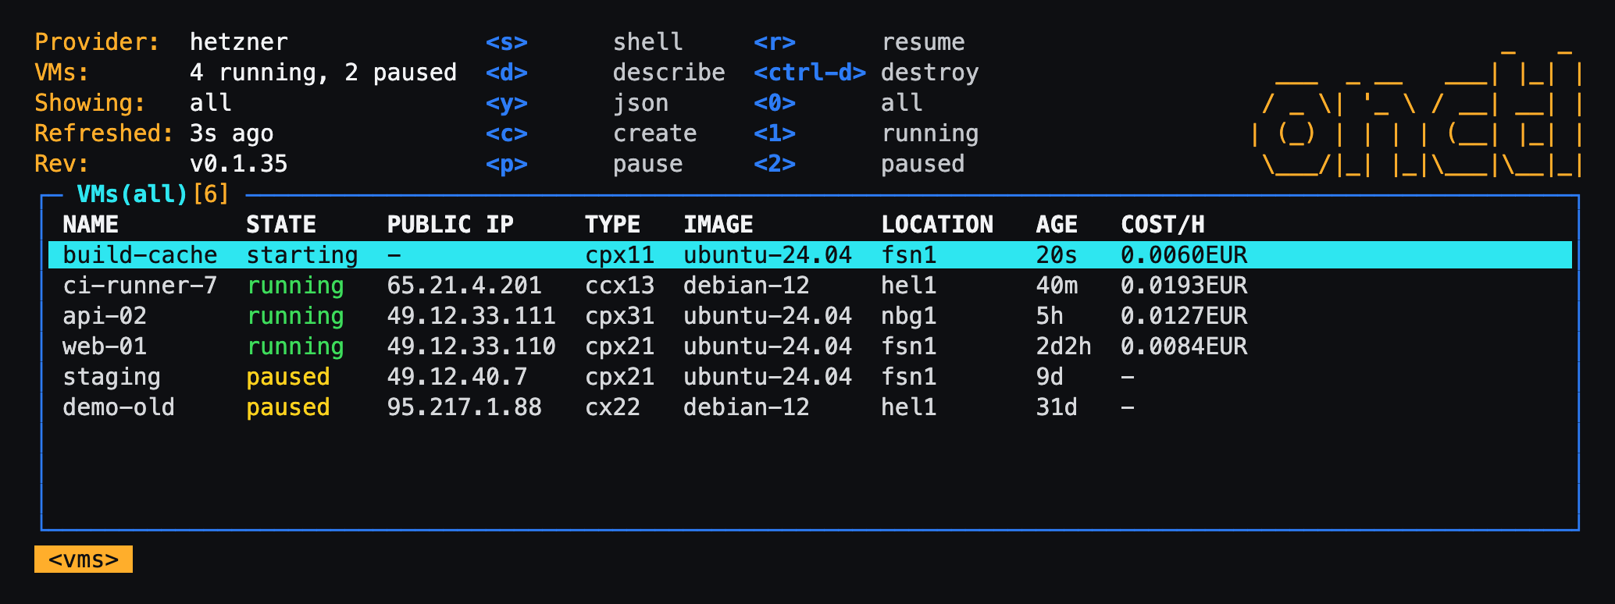
Task: Select the web-01 VM row
Action: [x=810, y=346]
